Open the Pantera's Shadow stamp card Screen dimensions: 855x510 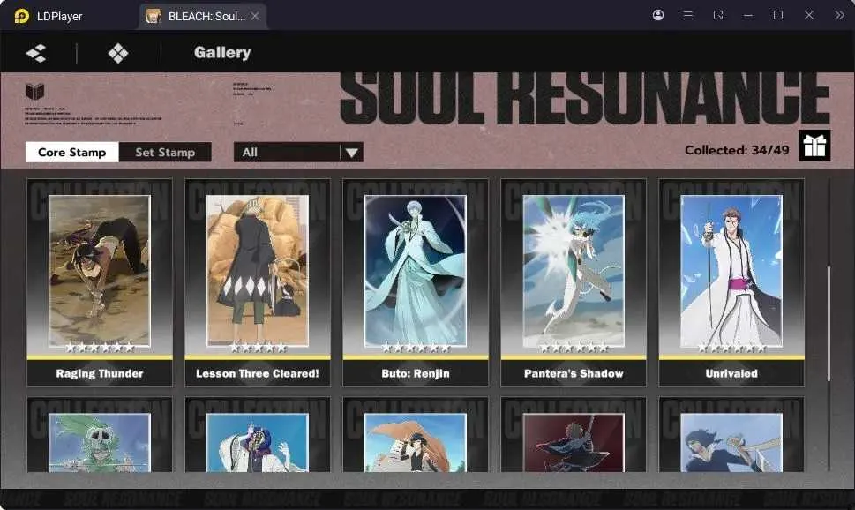(574, 282)
